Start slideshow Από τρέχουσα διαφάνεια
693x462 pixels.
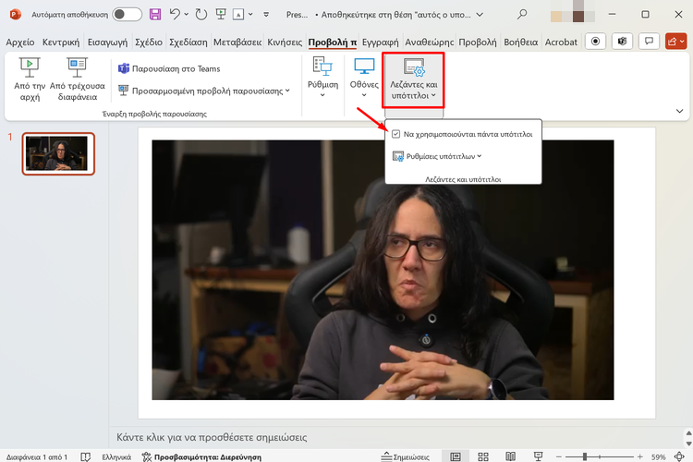[x=78, y=79]
